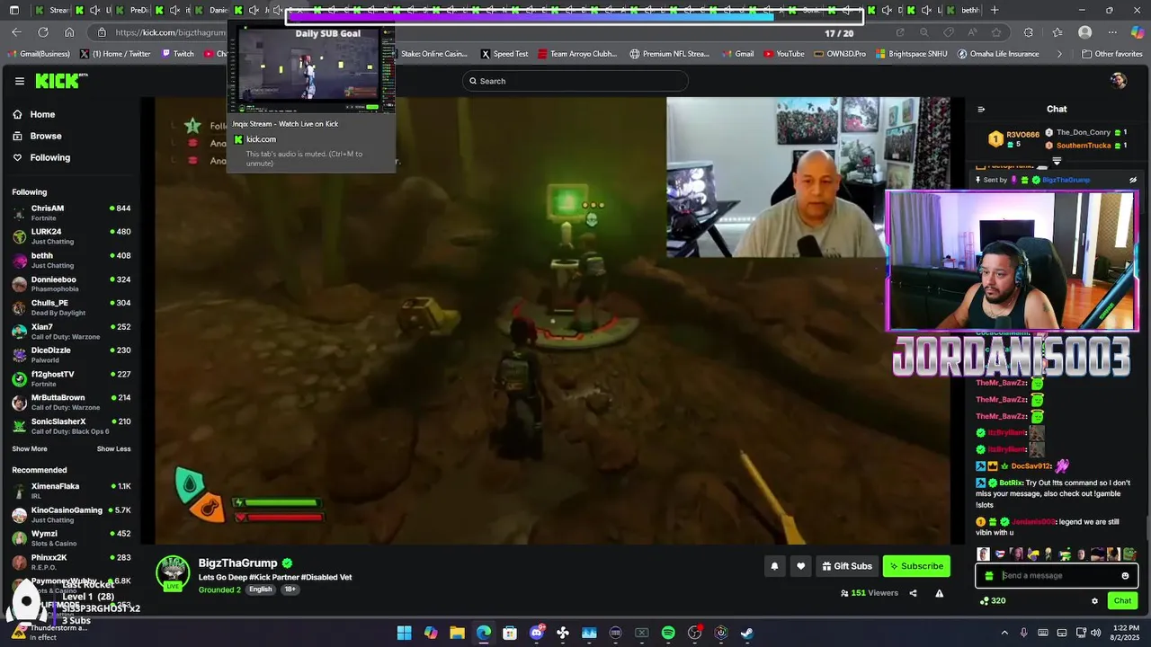Image resolution: width=1151 pixels, height=647 pixels.
Task: Open the Kick hamburger menu
Action: coord(19,81)
